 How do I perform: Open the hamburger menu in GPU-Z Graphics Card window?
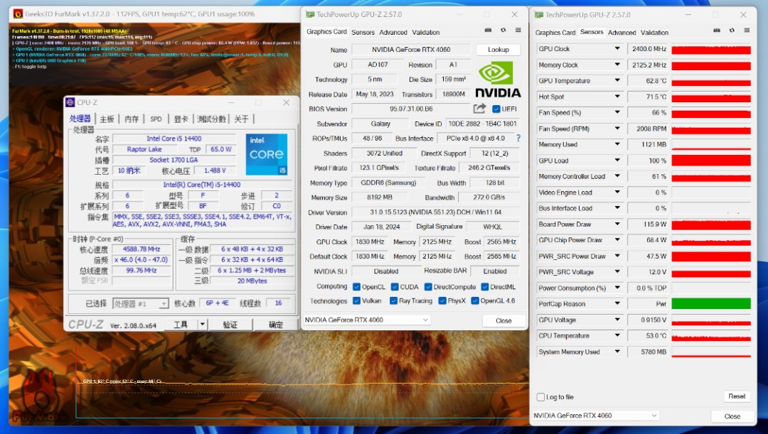pos(518,31)
